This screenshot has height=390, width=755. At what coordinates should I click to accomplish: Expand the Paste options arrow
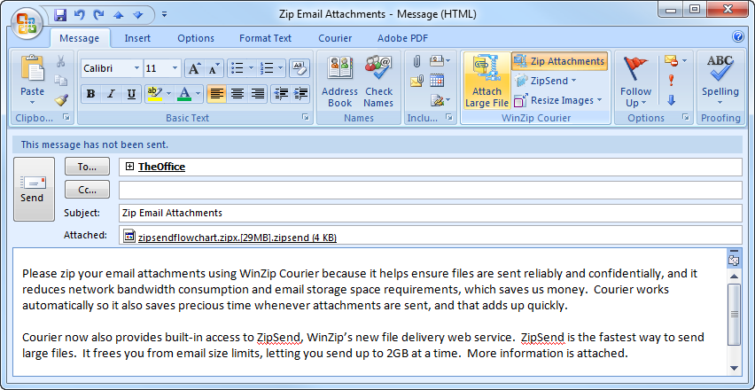(x=32, y=102)
